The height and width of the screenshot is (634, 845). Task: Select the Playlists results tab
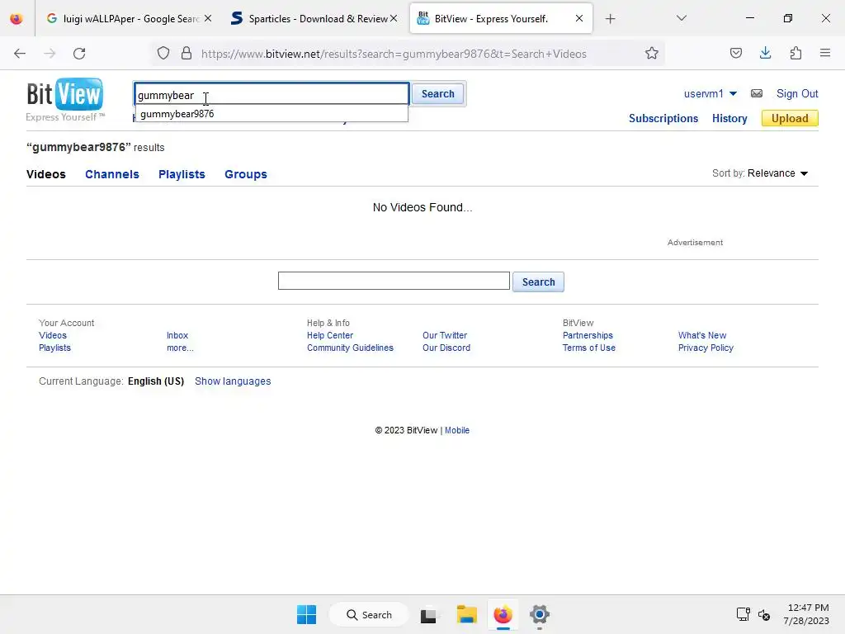click(x=182, y=174)
